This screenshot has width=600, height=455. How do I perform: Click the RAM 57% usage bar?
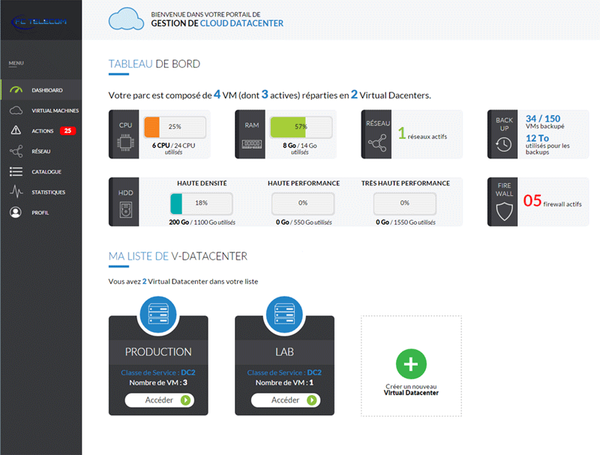point(300,127)
